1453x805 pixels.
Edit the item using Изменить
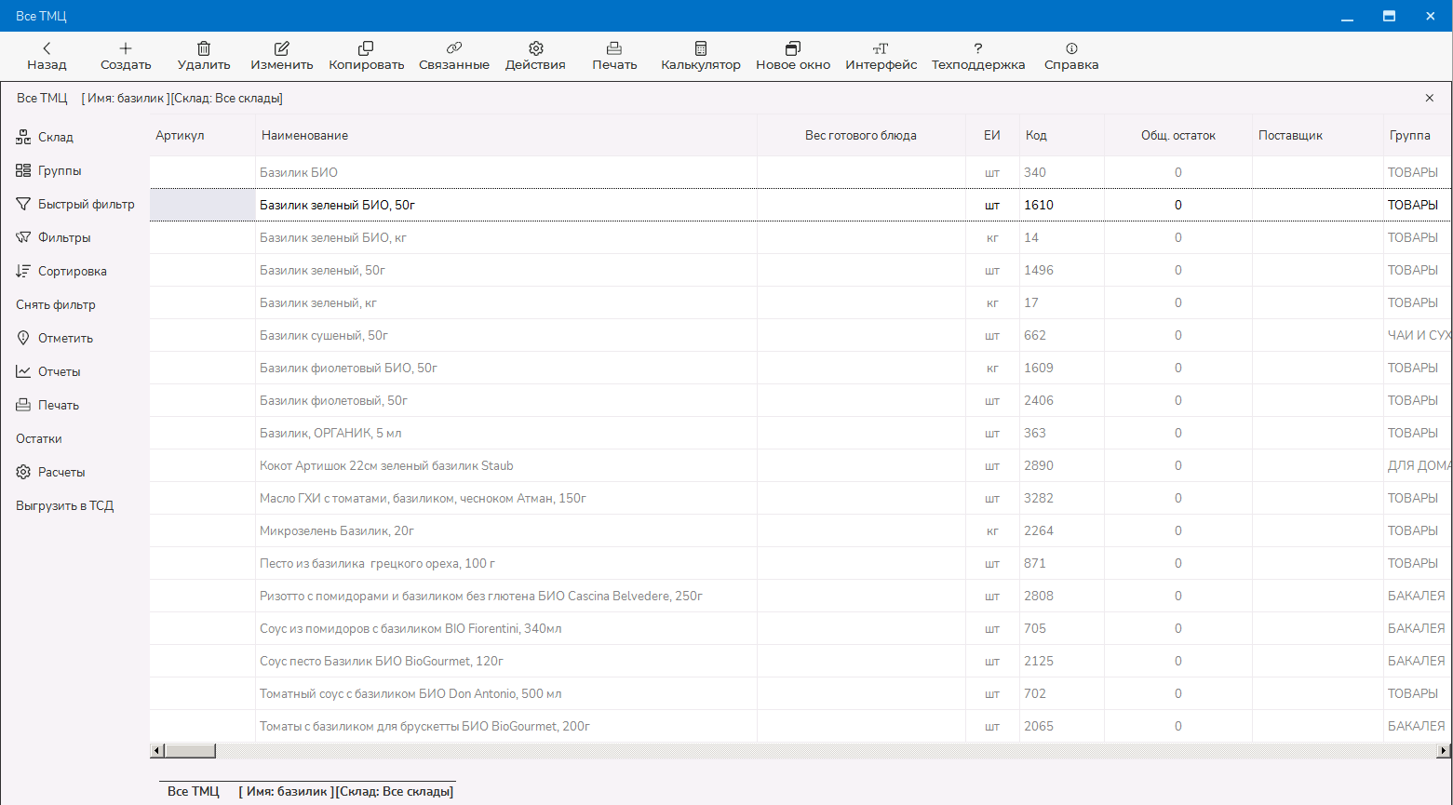click(x=282, y=56)
